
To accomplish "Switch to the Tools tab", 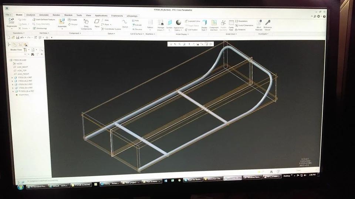I will coord(79,15).
